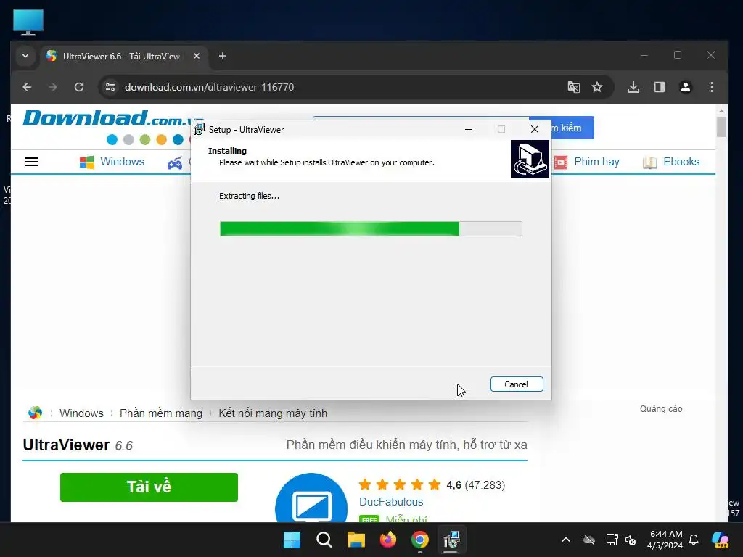The image size is (743, 557).
Task: Open Chrome three-dot menu
Action: [711, 87]
